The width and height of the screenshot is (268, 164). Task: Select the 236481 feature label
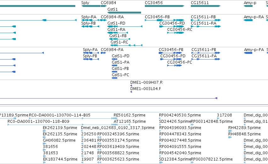[x=89, y=140]
